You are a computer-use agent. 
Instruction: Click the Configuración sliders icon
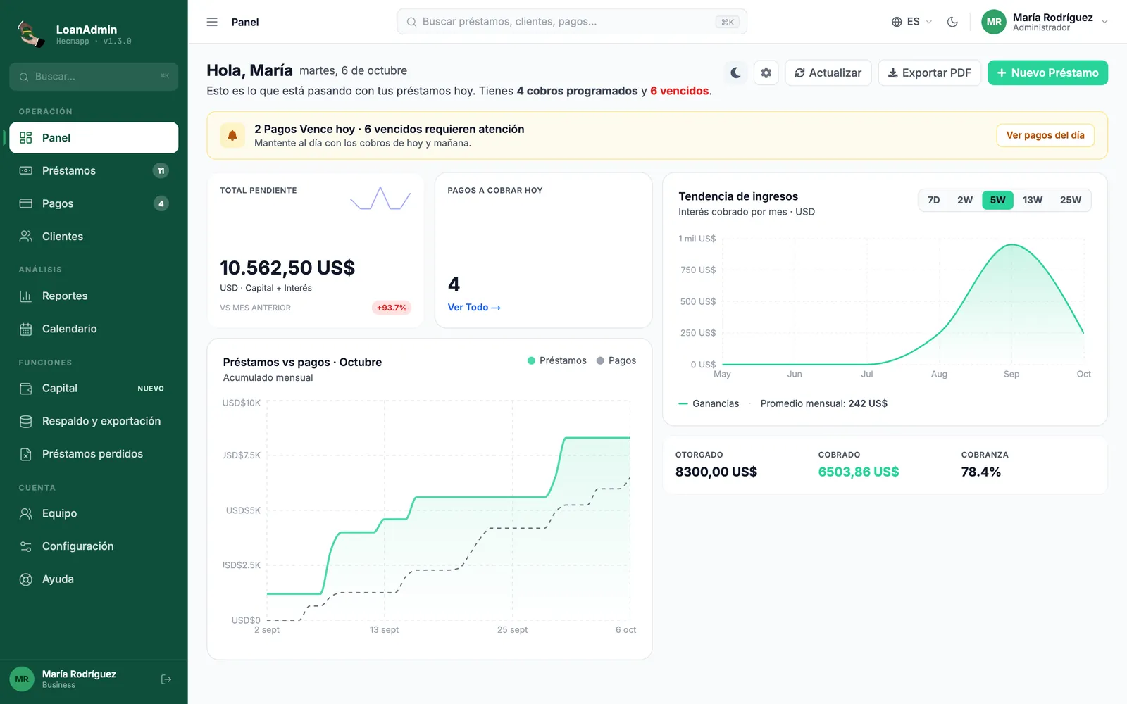(x=26, y=546)
